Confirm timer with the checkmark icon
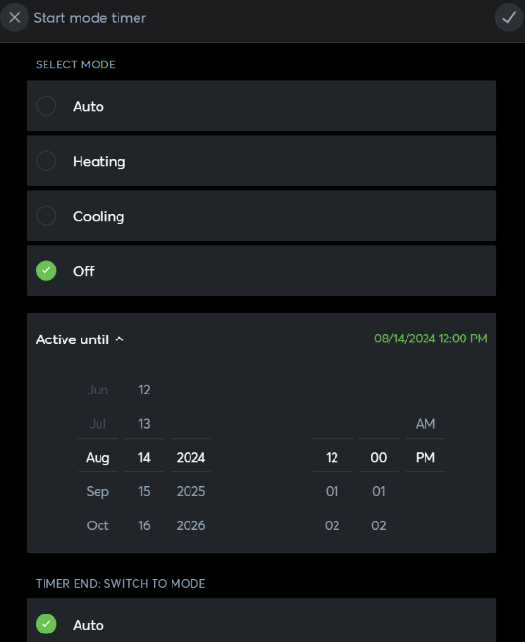 point(509,18)
